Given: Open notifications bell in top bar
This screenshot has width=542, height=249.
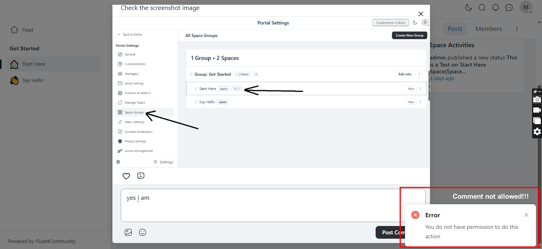Looking at the screenshot, I should click(495, 8).
